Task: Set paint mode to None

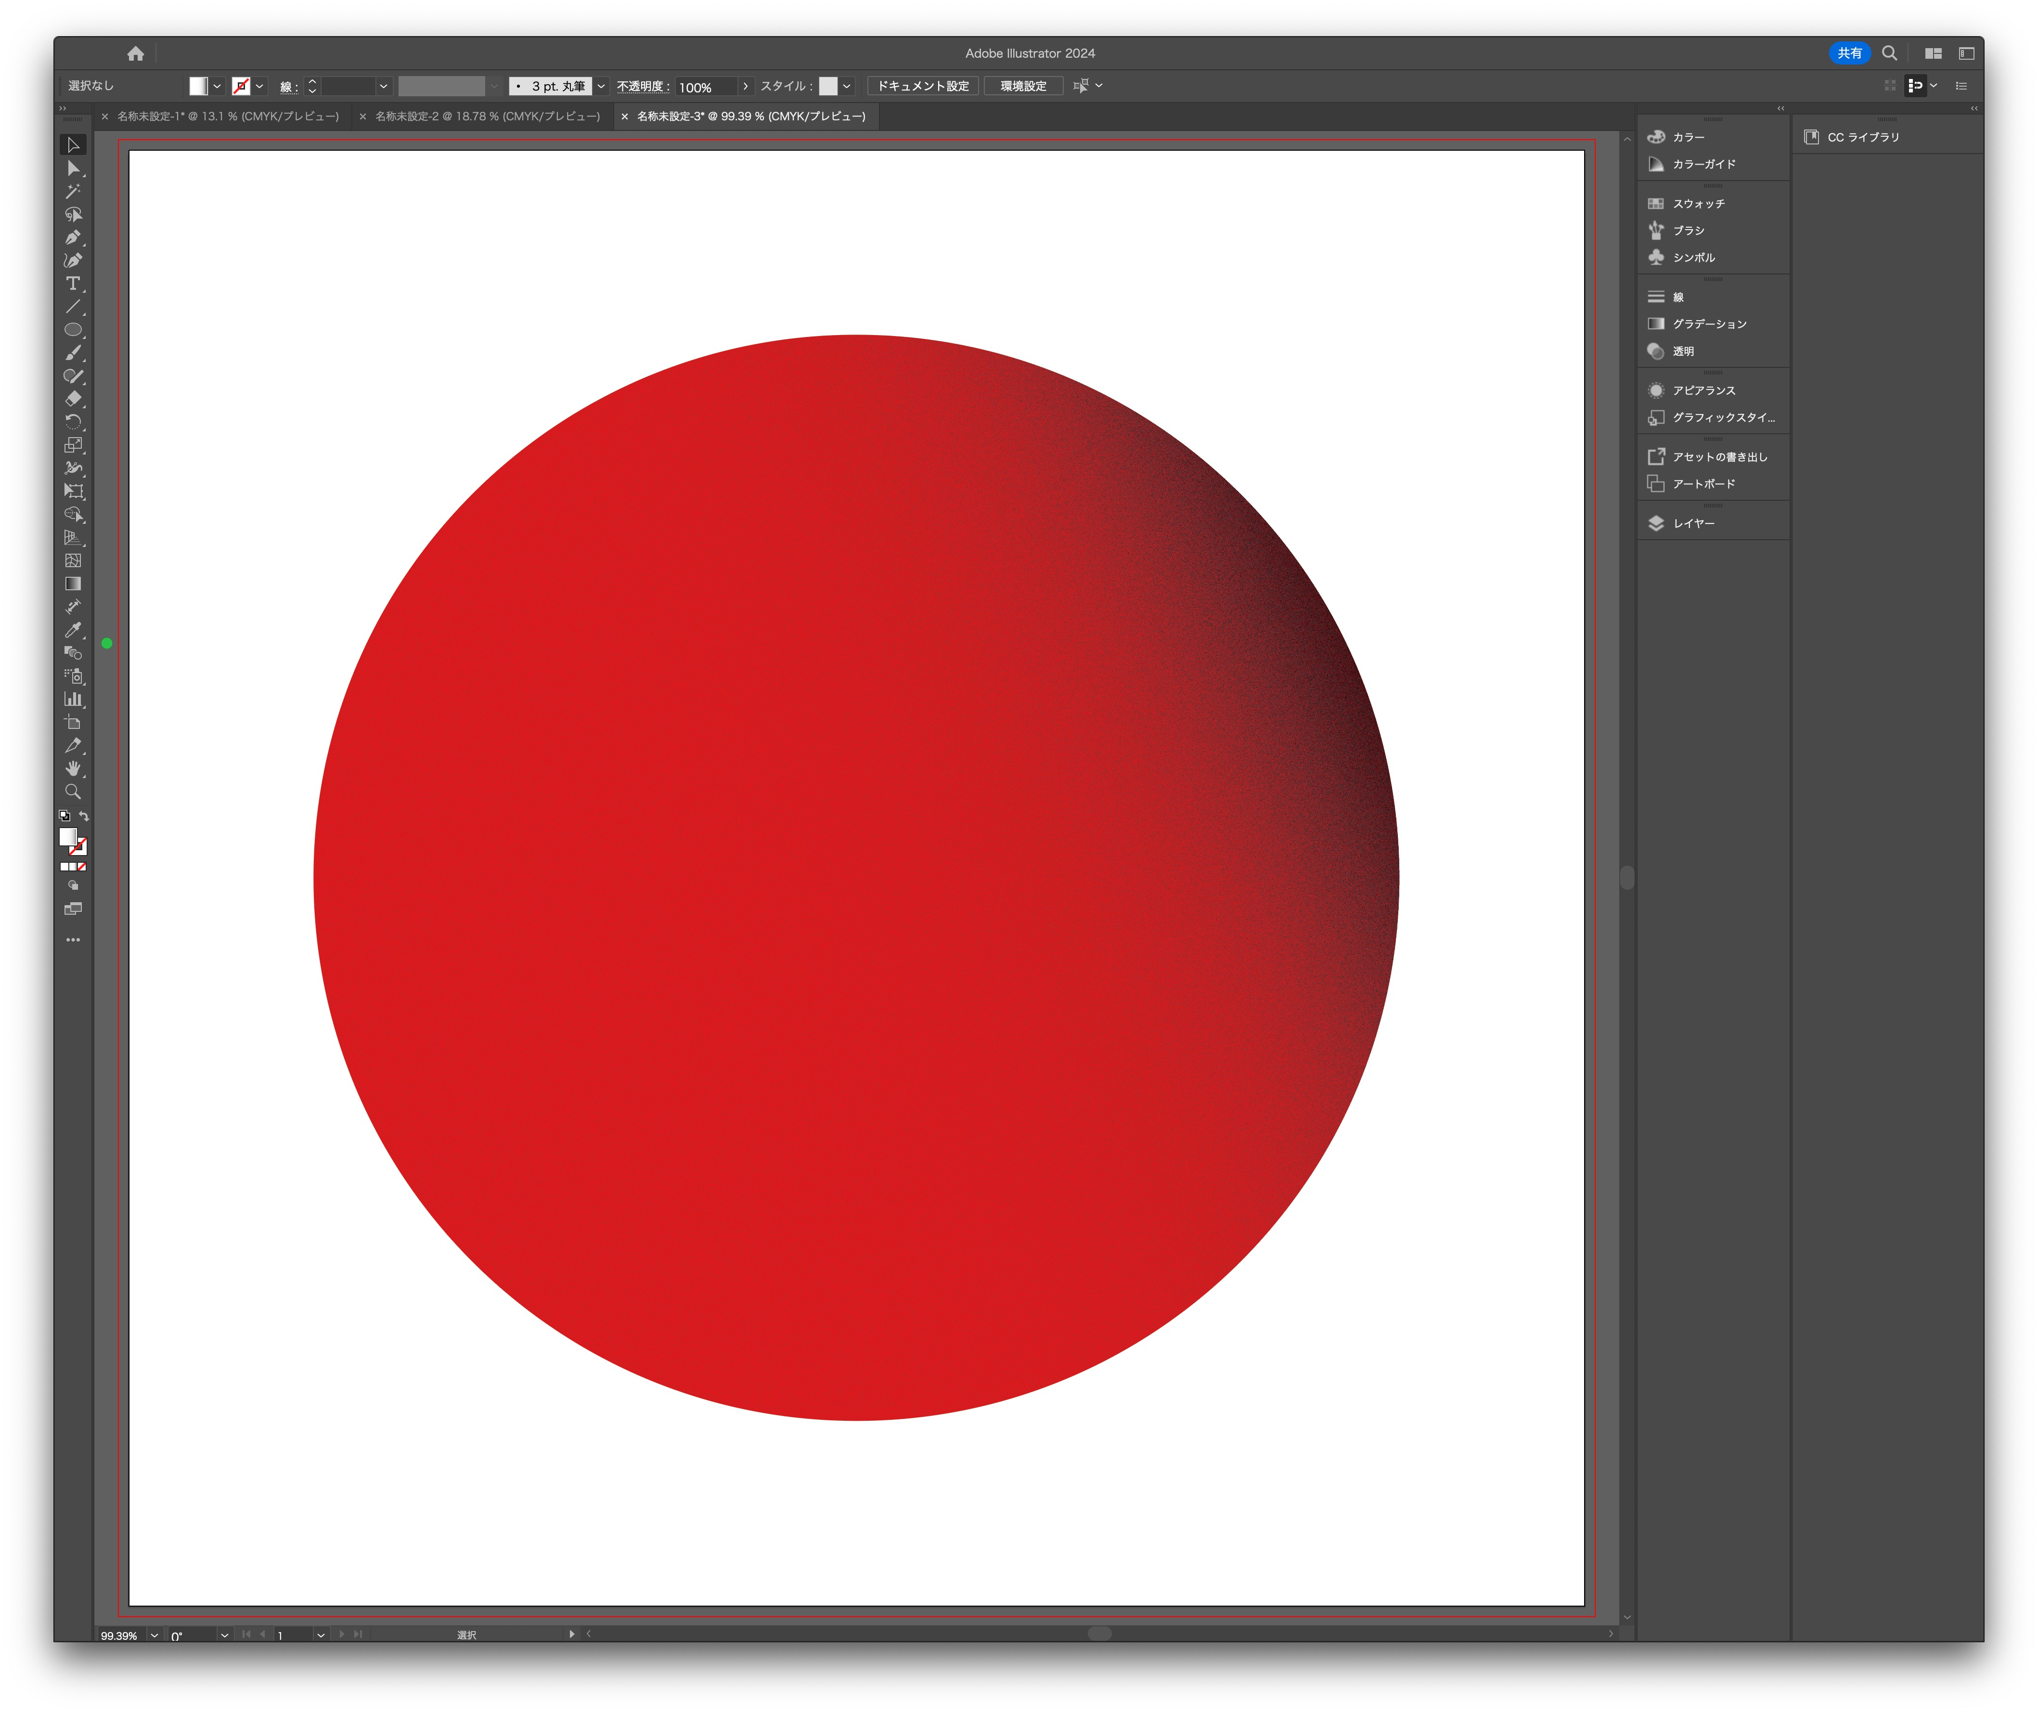Action: [82, 866]
